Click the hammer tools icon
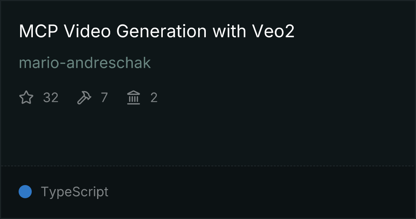This screenshot has width=416, height=219. (84, 98)
